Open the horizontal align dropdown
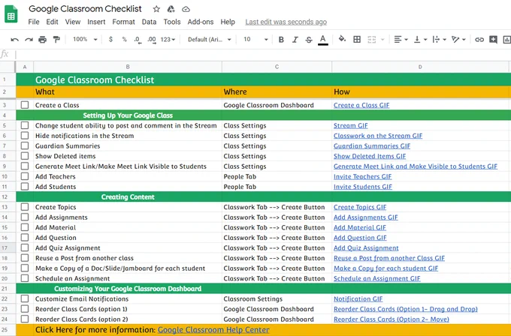Image resolution: width=511 pixels, height=336 pixels. coord(401,40)
